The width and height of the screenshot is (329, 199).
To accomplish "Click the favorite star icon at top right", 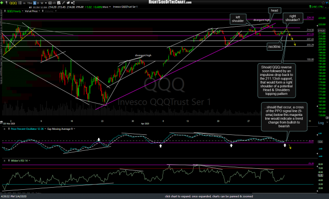I will 323,3.
